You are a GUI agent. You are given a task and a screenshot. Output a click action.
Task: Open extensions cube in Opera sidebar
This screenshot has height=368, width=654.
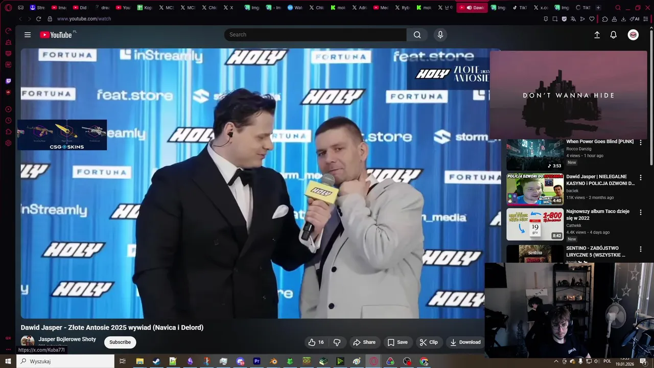click(8, 132)
